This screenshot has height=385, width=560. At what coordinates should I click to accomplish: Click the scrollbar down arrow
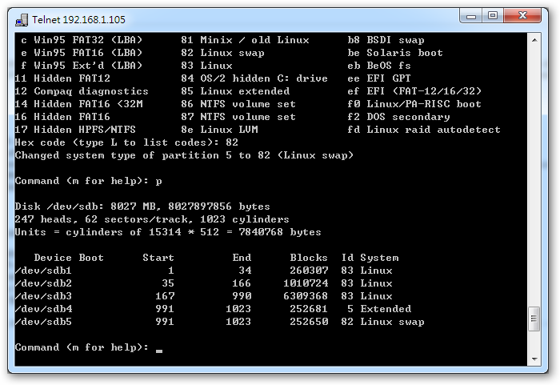coord(534,359)
